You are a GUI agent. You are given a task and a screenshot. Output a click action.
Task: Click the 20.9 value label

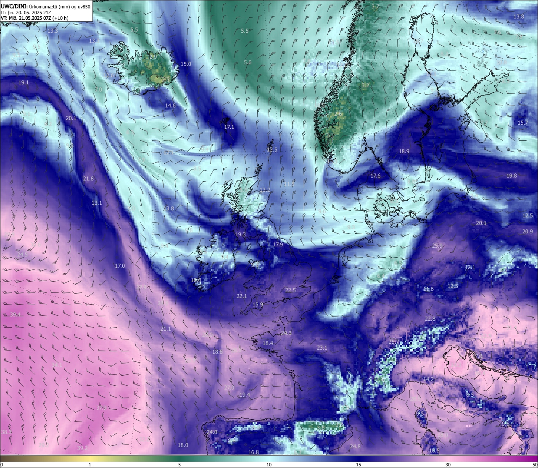[x=527, y=232]
